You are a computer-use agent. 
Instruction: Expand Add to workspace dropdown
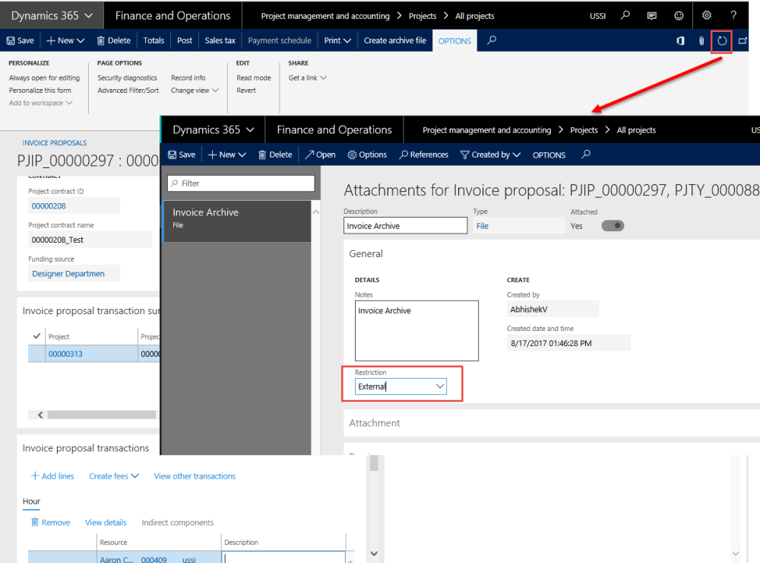tap(41, 103)
